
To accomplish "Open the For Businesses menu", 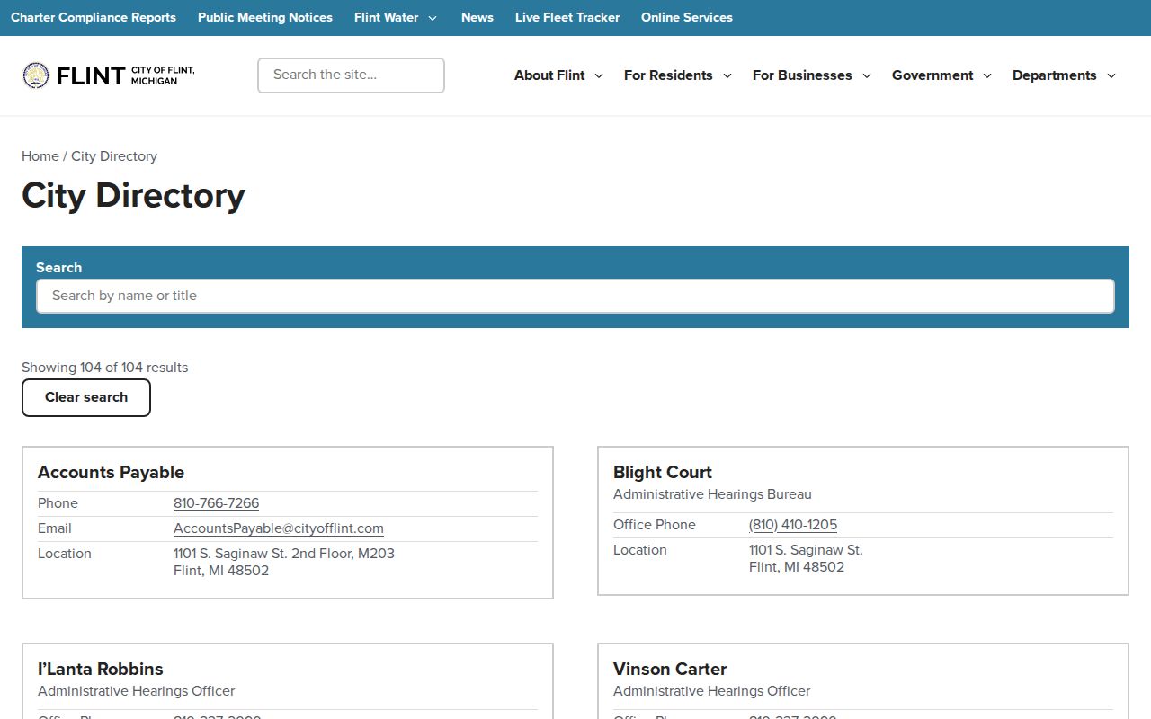I will click(802, 75).
